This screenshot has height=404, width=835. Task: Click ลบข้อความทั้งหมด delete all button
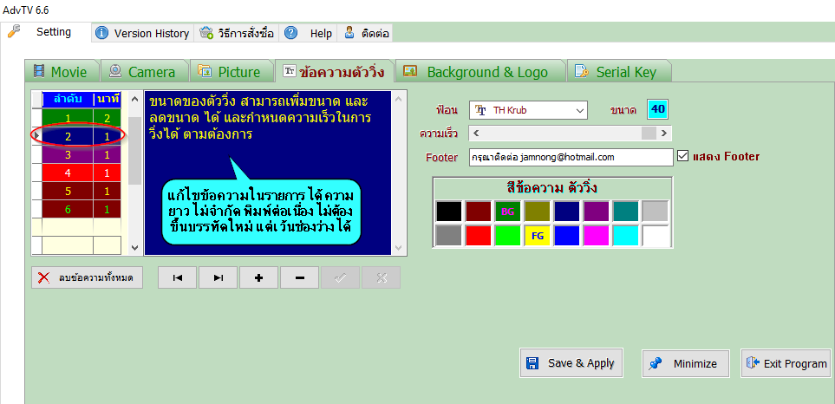point(87,277)
